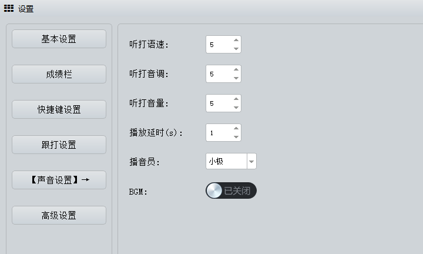Toggle the BGM switch on
423x254 pixels.
pos(231,190)
